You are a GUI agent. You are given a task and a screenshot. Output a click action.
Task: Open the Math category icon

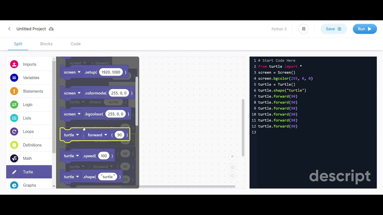coord(14,158)
